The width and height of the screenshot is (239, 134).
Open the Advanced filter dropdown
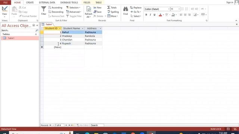point(74,12)
